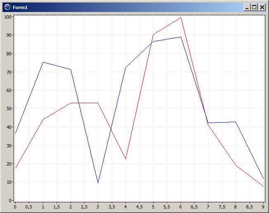
Task: Click the y-axis label 10
Action: (9, 182)
